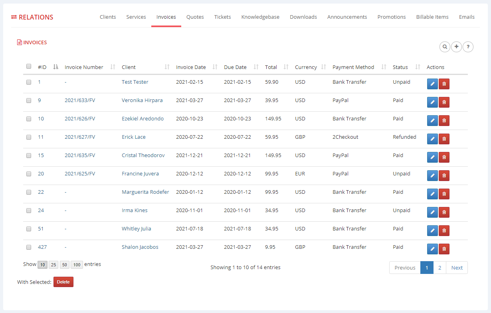This screenshot has width=491, height=313.
Task: Open the invoice search icon
Action: [445, 47]
